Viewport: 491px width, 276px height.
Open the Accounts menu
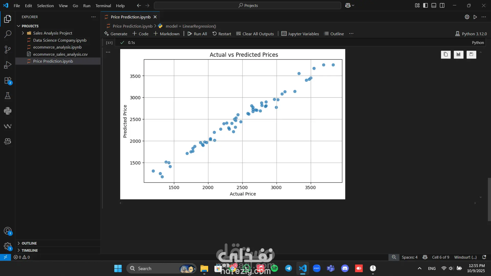point(8,231)
